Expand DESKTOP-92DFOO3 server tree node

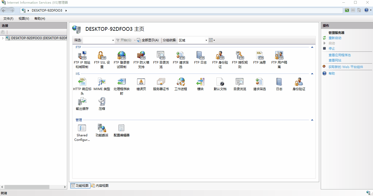coord(3,38)
